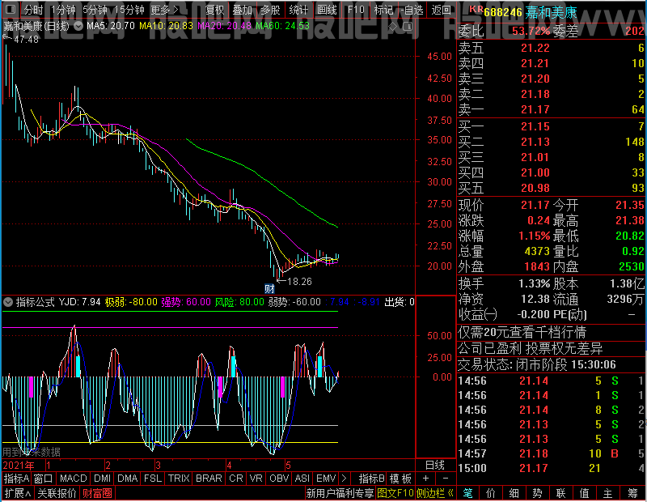Click the stock code 688246
This screenshot has height=502, width=647.
(x=502, y=12)
